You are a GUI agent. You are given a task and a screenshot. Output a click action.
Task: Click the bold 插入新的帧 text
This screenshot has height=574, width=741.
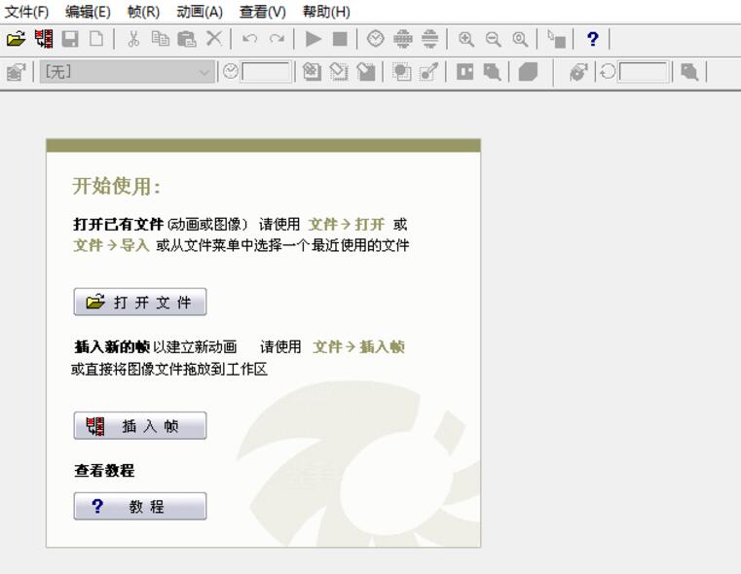[x=112, y=347]
